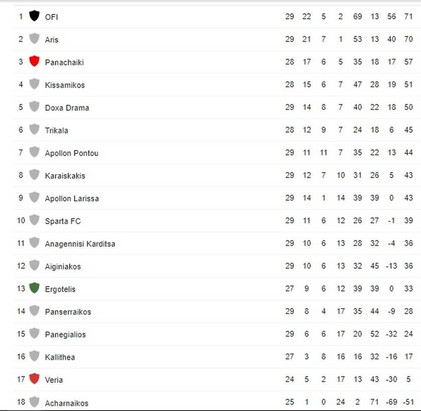Click the Acharnaikos shield crest
Image resolution: width=421 pixels, height=411 pixels.
point(34,401)
